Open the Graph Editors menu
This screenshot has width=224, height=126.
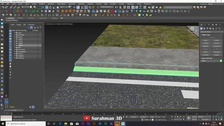61,4
